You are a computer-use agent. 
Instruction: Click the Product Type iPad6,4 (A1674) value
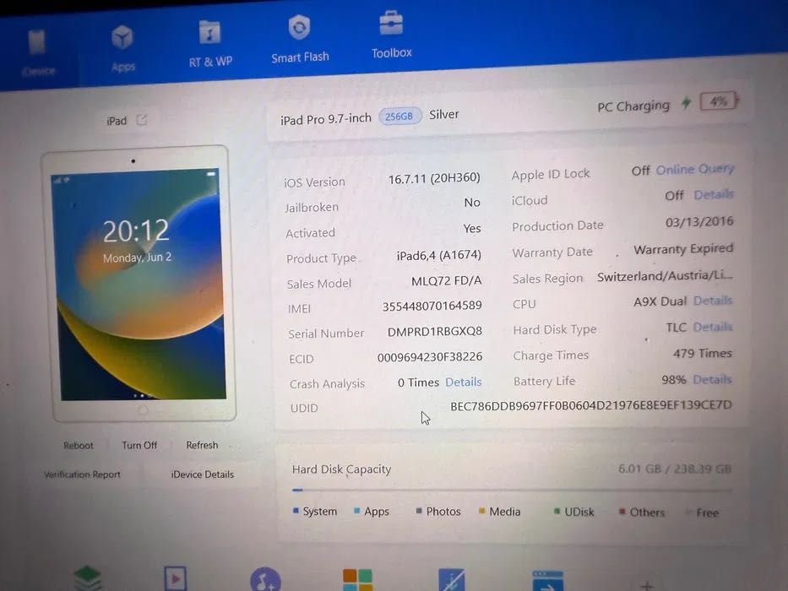click(438, 255)
